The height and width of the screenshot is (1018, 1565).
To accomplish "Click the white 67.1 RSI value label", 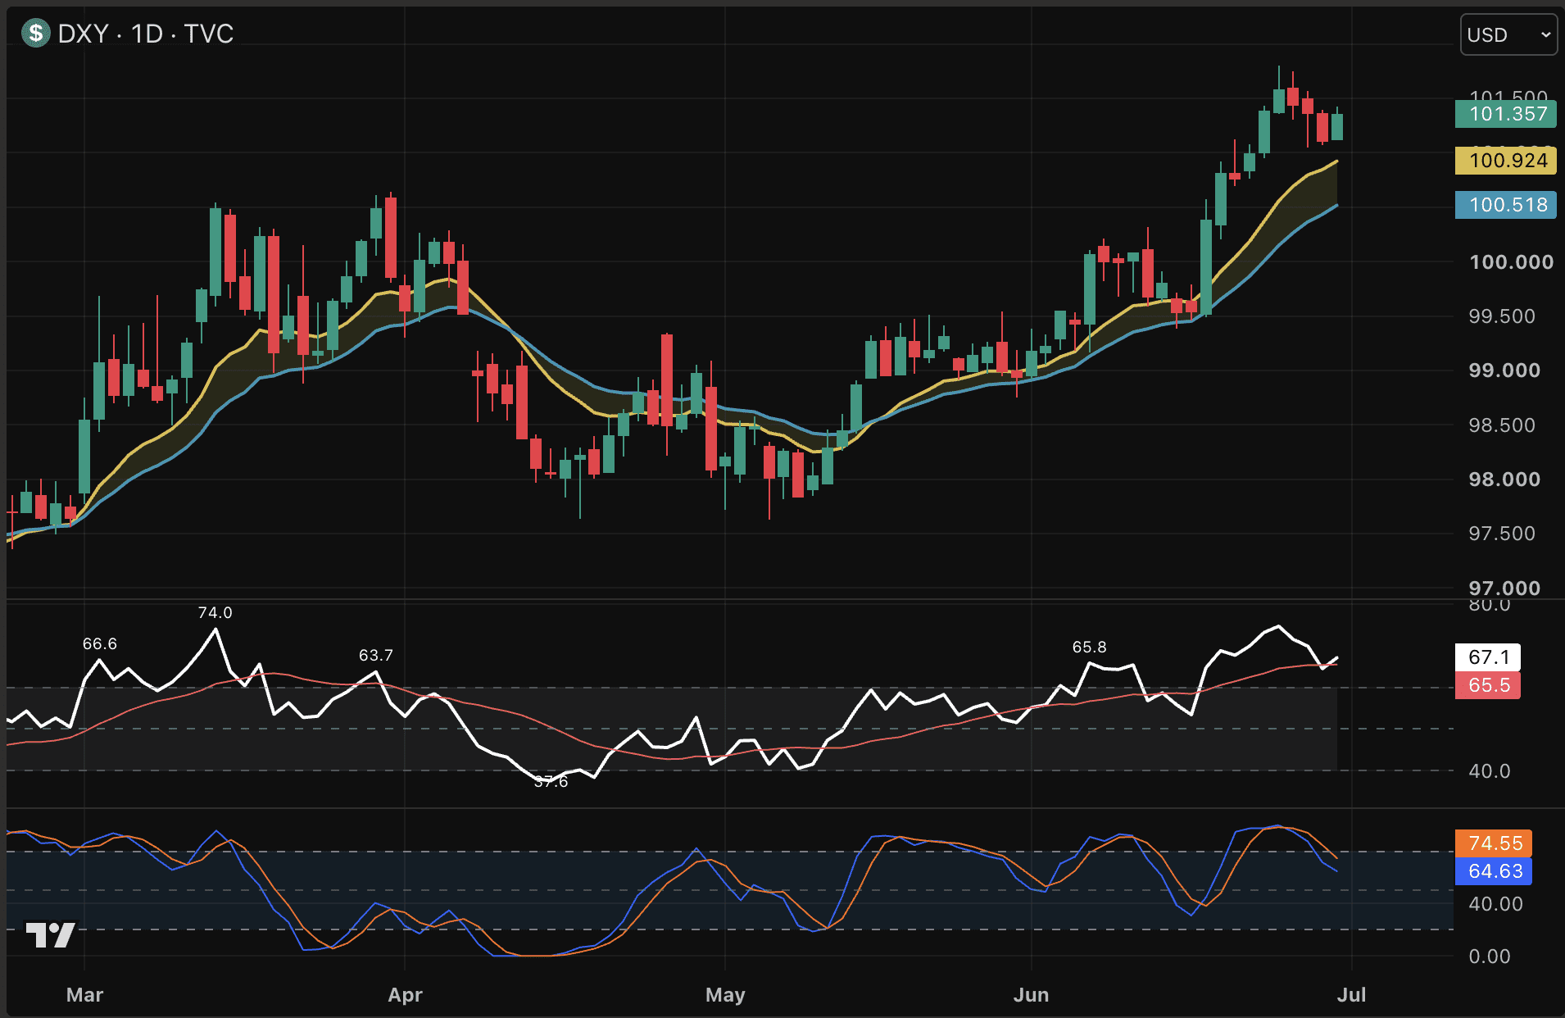I will click(x=1488, y=657).
